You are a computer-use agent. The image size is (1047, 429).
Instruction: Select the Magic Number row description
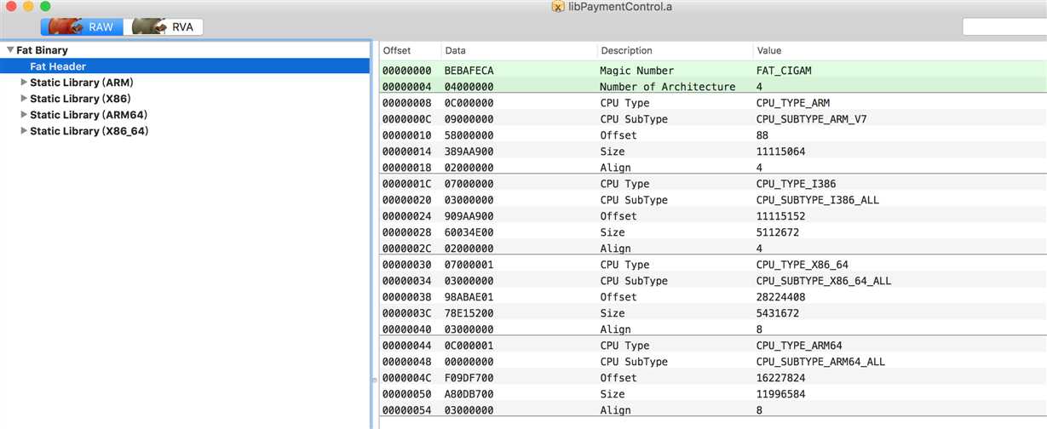point(636,71)
